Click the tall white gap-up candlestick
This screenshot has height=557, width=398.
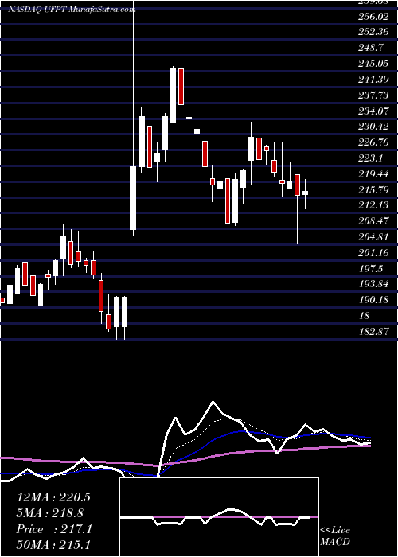[133, 197]
